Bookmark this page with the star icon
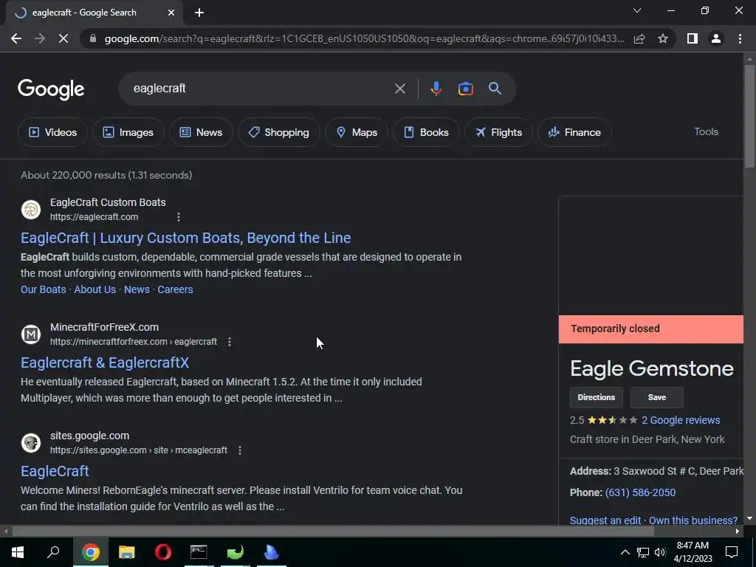Viewport: 756px width, 567px height. [663, 38]
